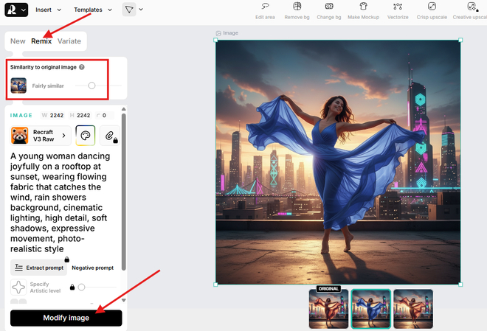Click the Extract prompt button

(x=39, y=268)
